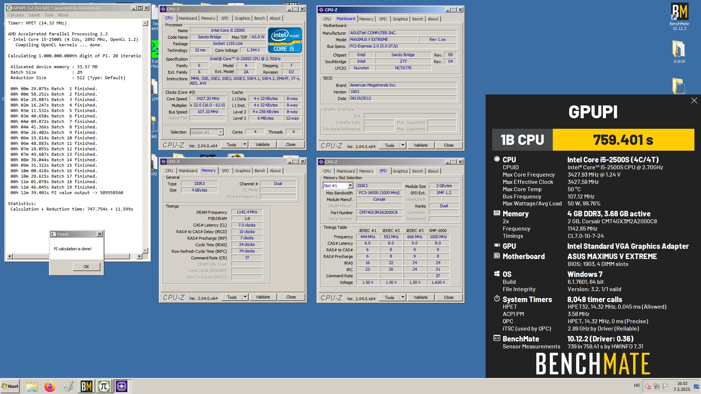This screenshot has height=394, width=701.
Task: Click the Motherboard icon in BenchMate panel
Action: pyautogui.click(x=497, y=256)
